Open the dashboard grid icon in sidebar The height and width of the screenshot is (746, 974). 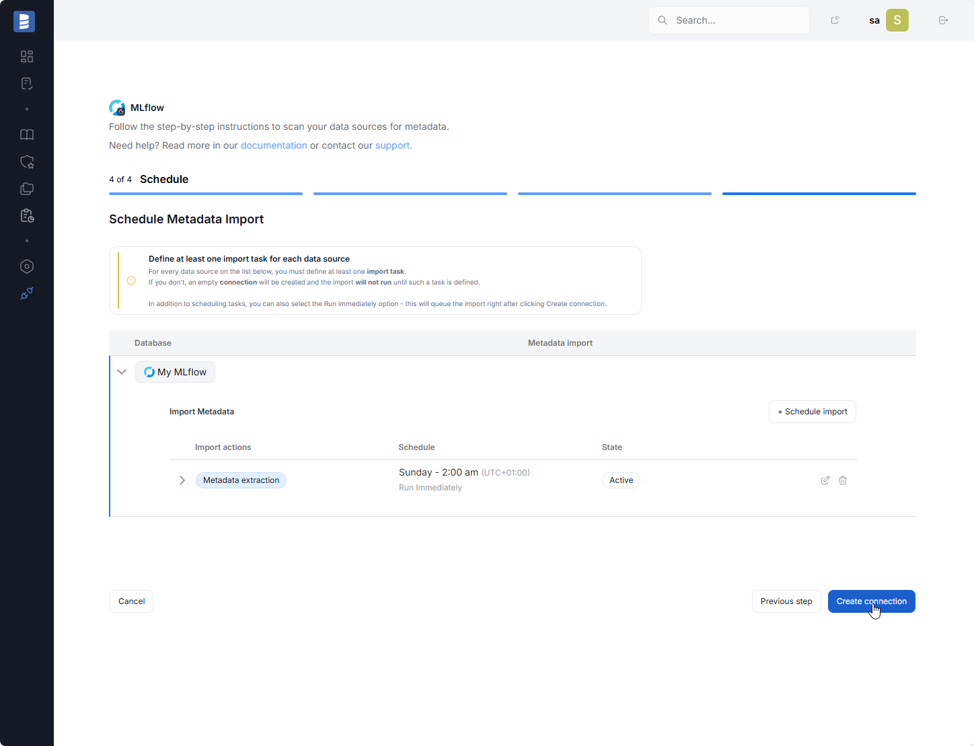27,57
